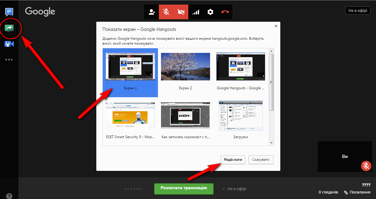Invite people with the add person icon
The height and width of the screenshot is (199, 376).
(x=152, y=12)
